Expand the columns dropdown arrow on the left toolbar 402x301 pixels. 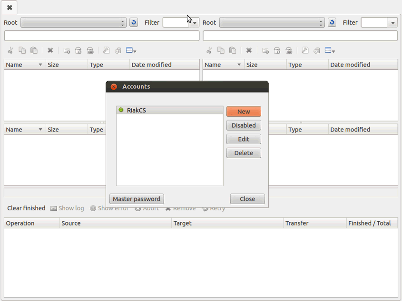point(135,50)
